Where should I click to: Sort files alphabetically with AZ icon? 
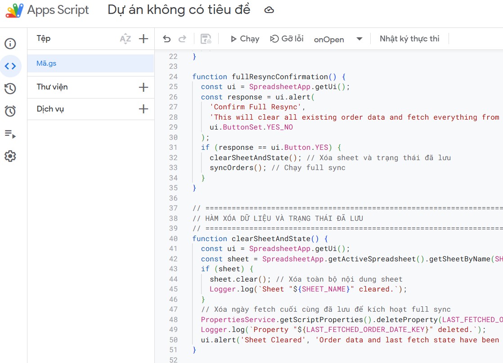(126, 39)
